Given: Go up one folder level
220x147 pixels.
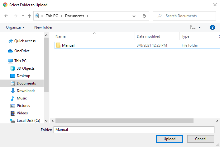Looking at the screenshot, I should click(29, 16).
